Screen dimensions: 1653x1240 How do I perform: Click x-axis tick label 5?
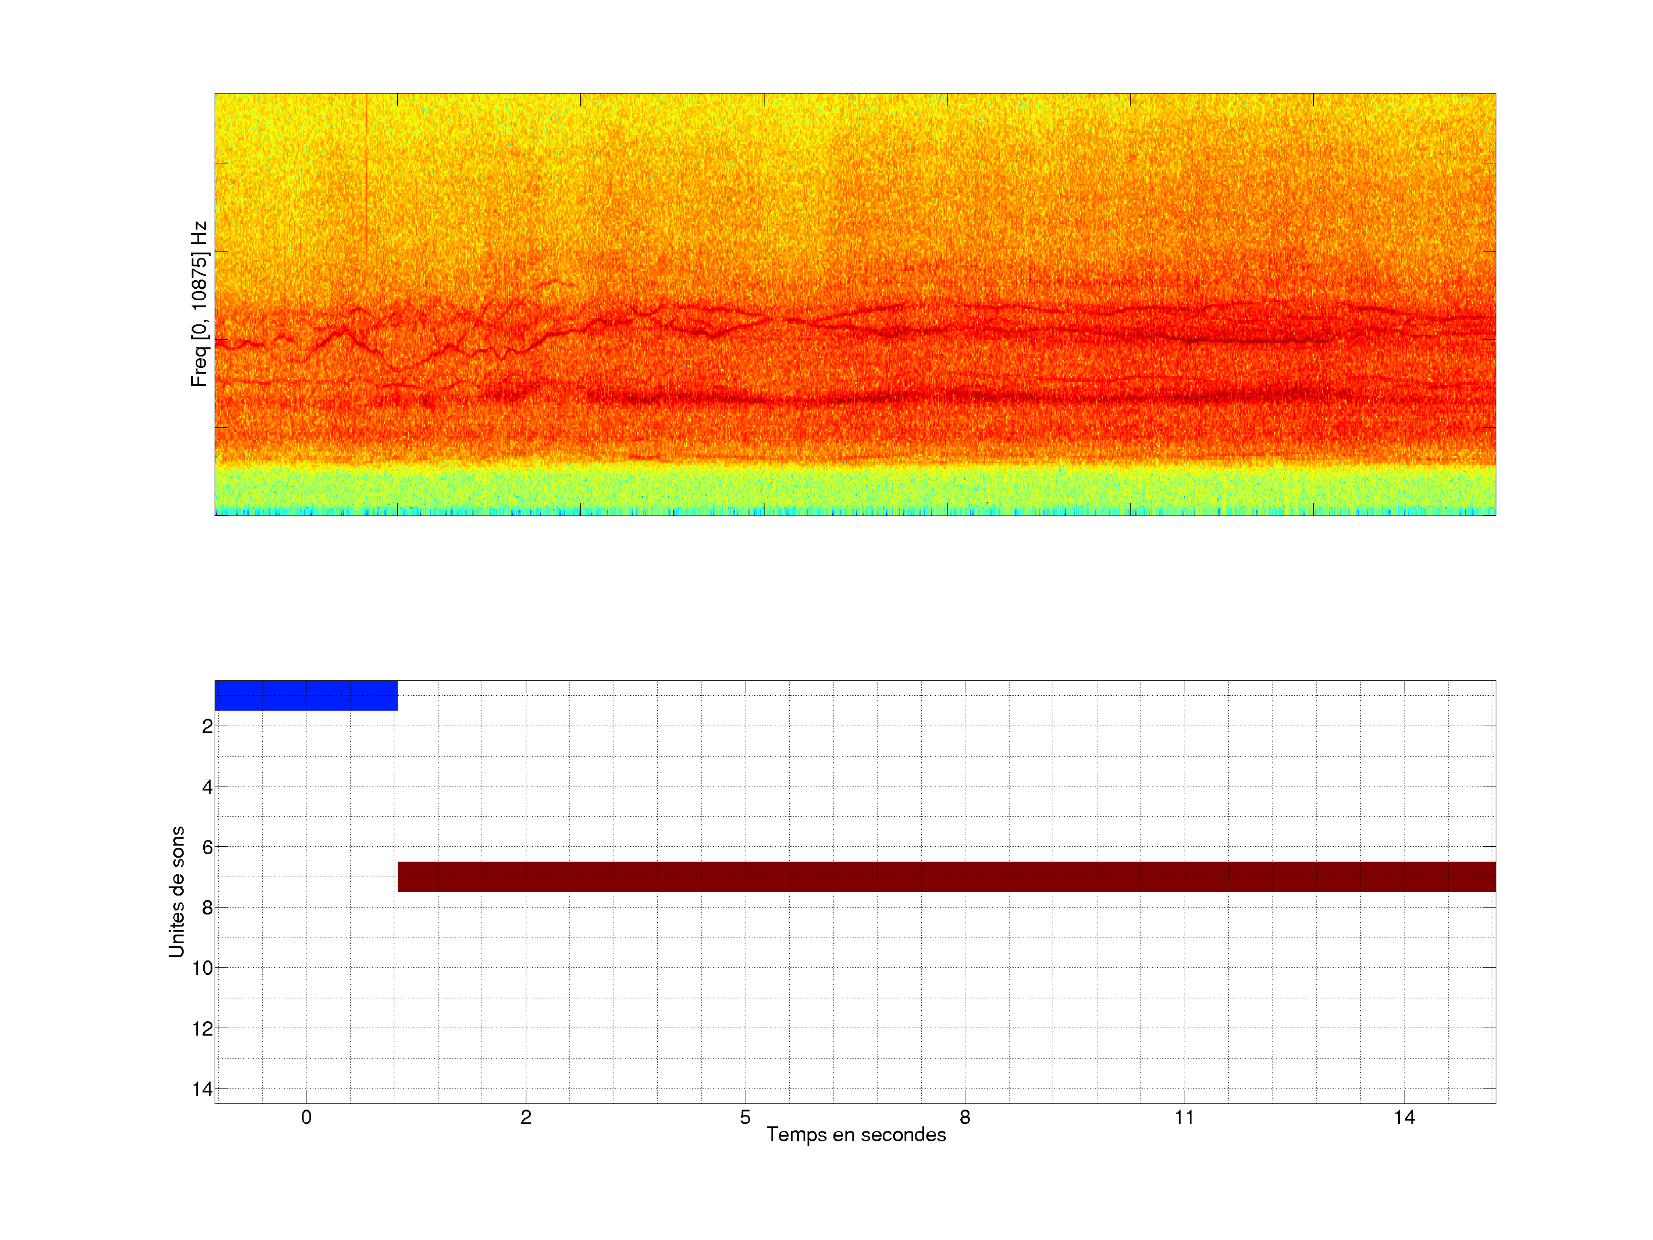(x=745, y=1117)
